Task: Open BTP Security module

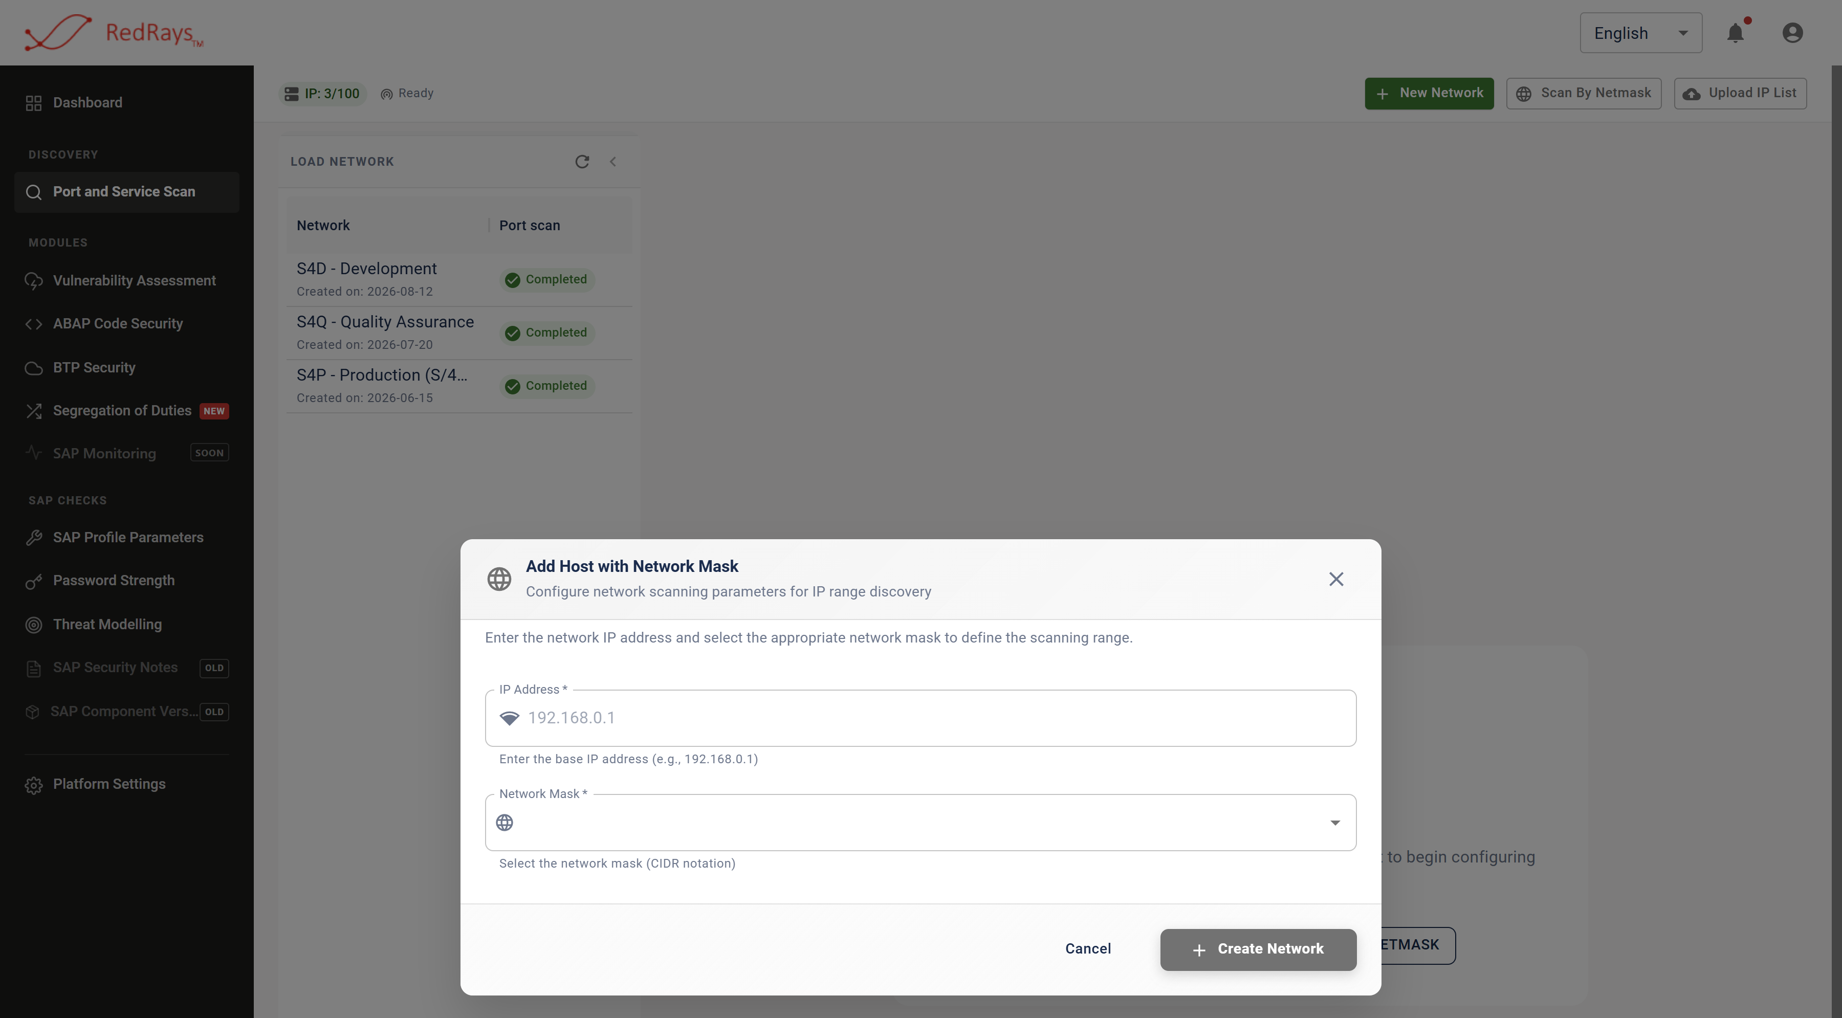Action: coord(127,367)
